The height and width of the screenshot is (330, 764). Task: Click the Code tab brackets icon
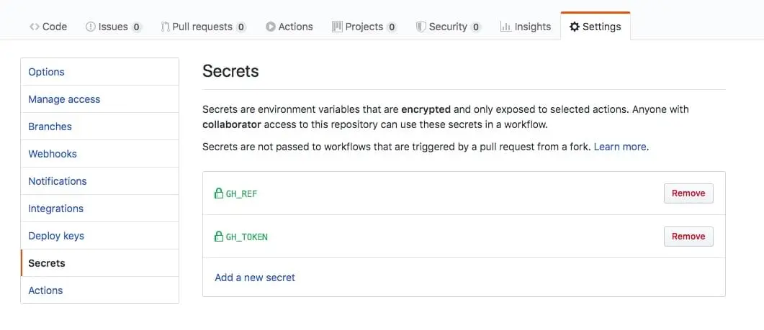[x=35, y=27]
